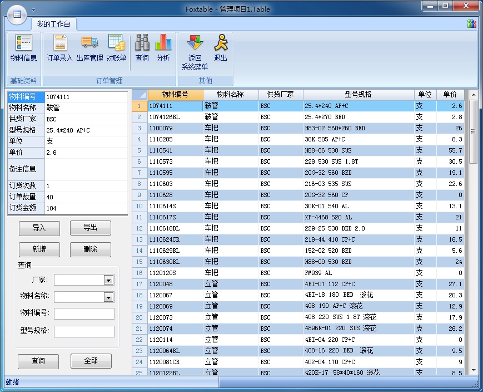Click the 型号规格 value in detail panel
This screenshot has width=483, height=392.
click(86, 130)
